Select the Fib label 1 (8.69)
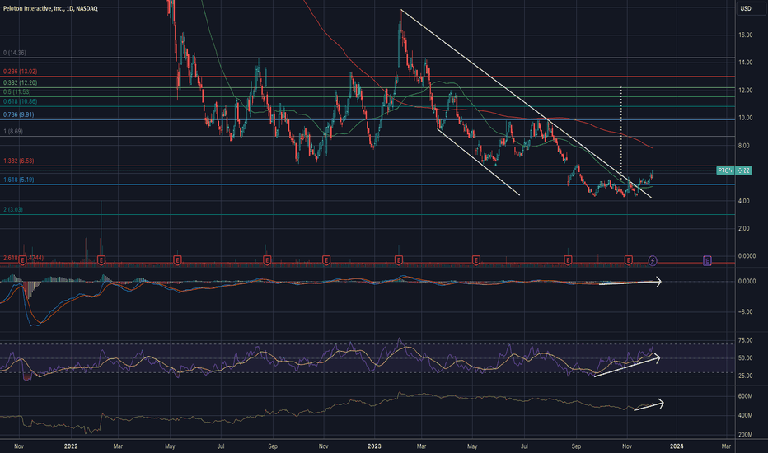The width and height of the screenshot is (768, 453). [x=13, y=131]
